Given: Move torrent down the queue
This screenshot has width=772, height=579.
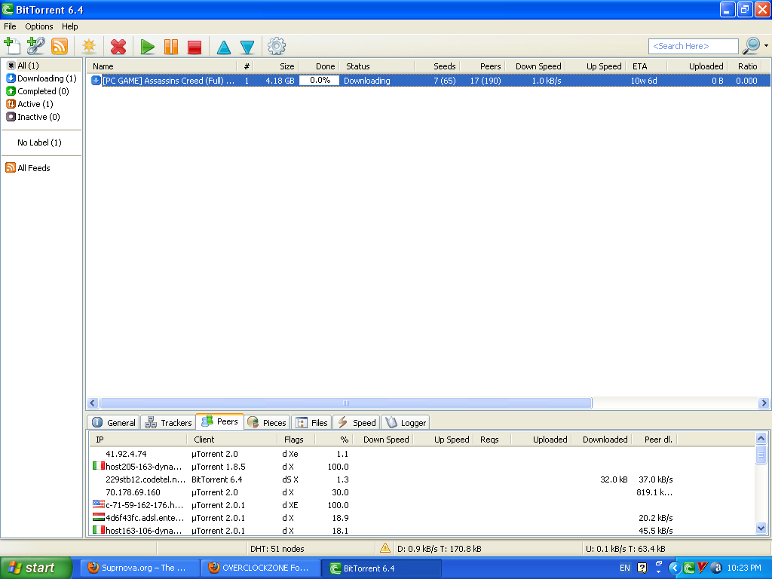Looking at the screenshot, I should [247, 47].
